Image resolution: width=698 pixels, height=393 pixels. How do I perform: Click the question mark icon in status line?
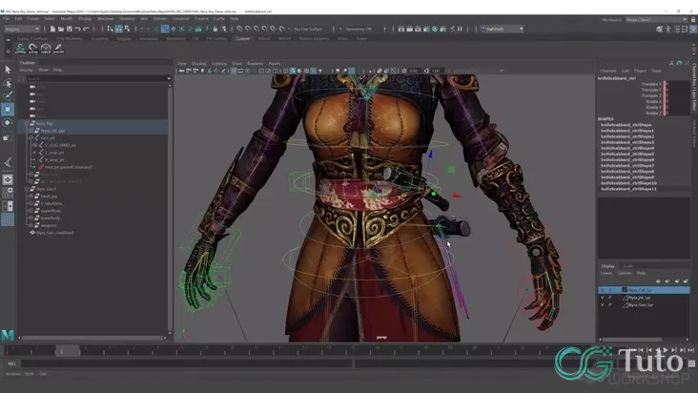207,29
